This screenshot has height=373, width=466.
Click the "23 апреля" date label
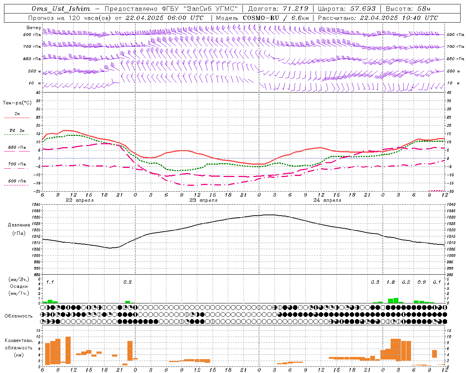(203, 200)
